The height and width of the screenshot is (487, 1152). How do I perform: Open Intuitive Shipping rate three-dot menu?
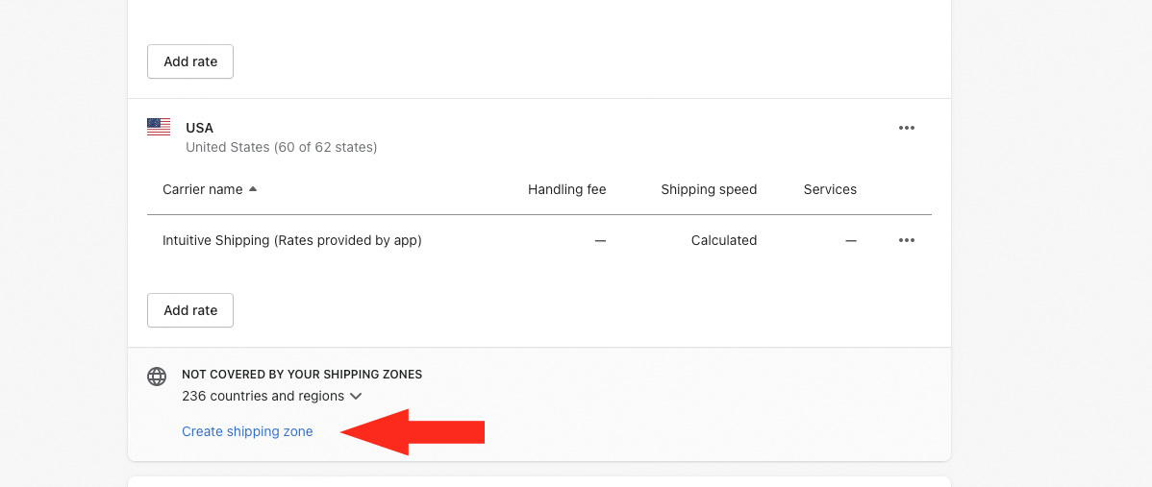pos(906,240)
